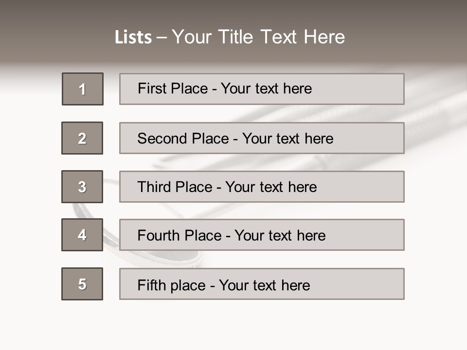
Task: Click the number 3 box
Action: pyautogui.click(x=82, y=187)
